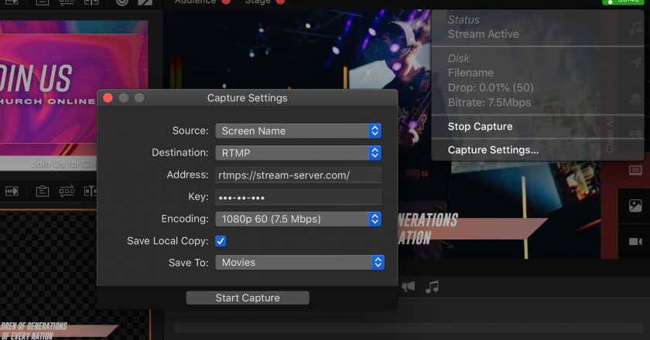Click the loop slides icon in the lower toolbar
Viewport: 650px width, 340px height.
pyautogui.click(x=67, y=191)
